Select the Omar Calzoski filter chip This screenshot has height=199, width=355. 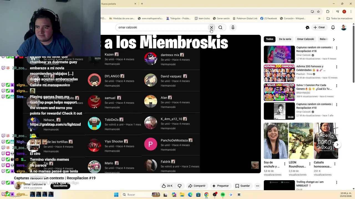[305, 39]
